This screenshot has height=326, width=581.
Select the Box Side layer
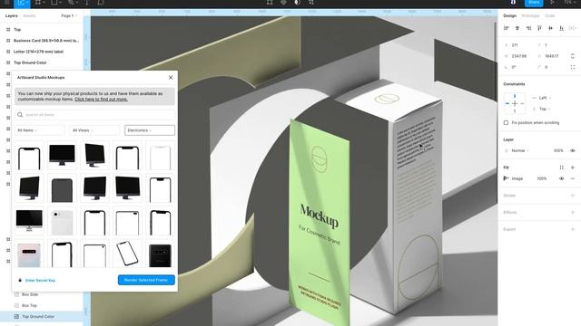[30, 294]
